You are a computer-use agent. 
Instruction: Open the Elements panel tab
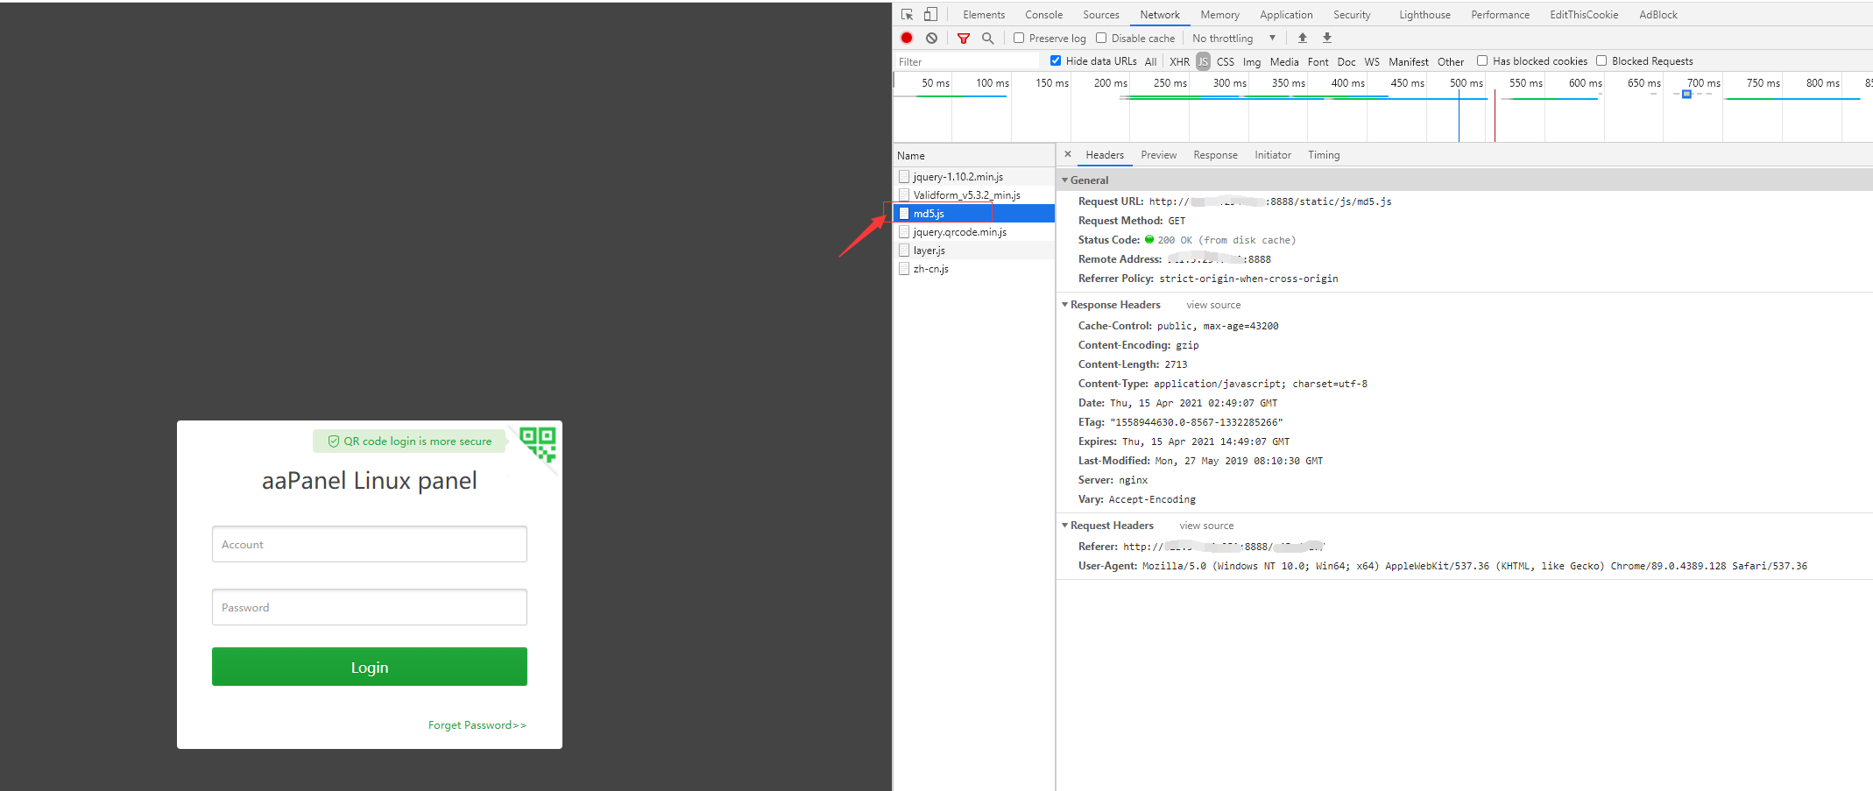[x=984, y=15]
